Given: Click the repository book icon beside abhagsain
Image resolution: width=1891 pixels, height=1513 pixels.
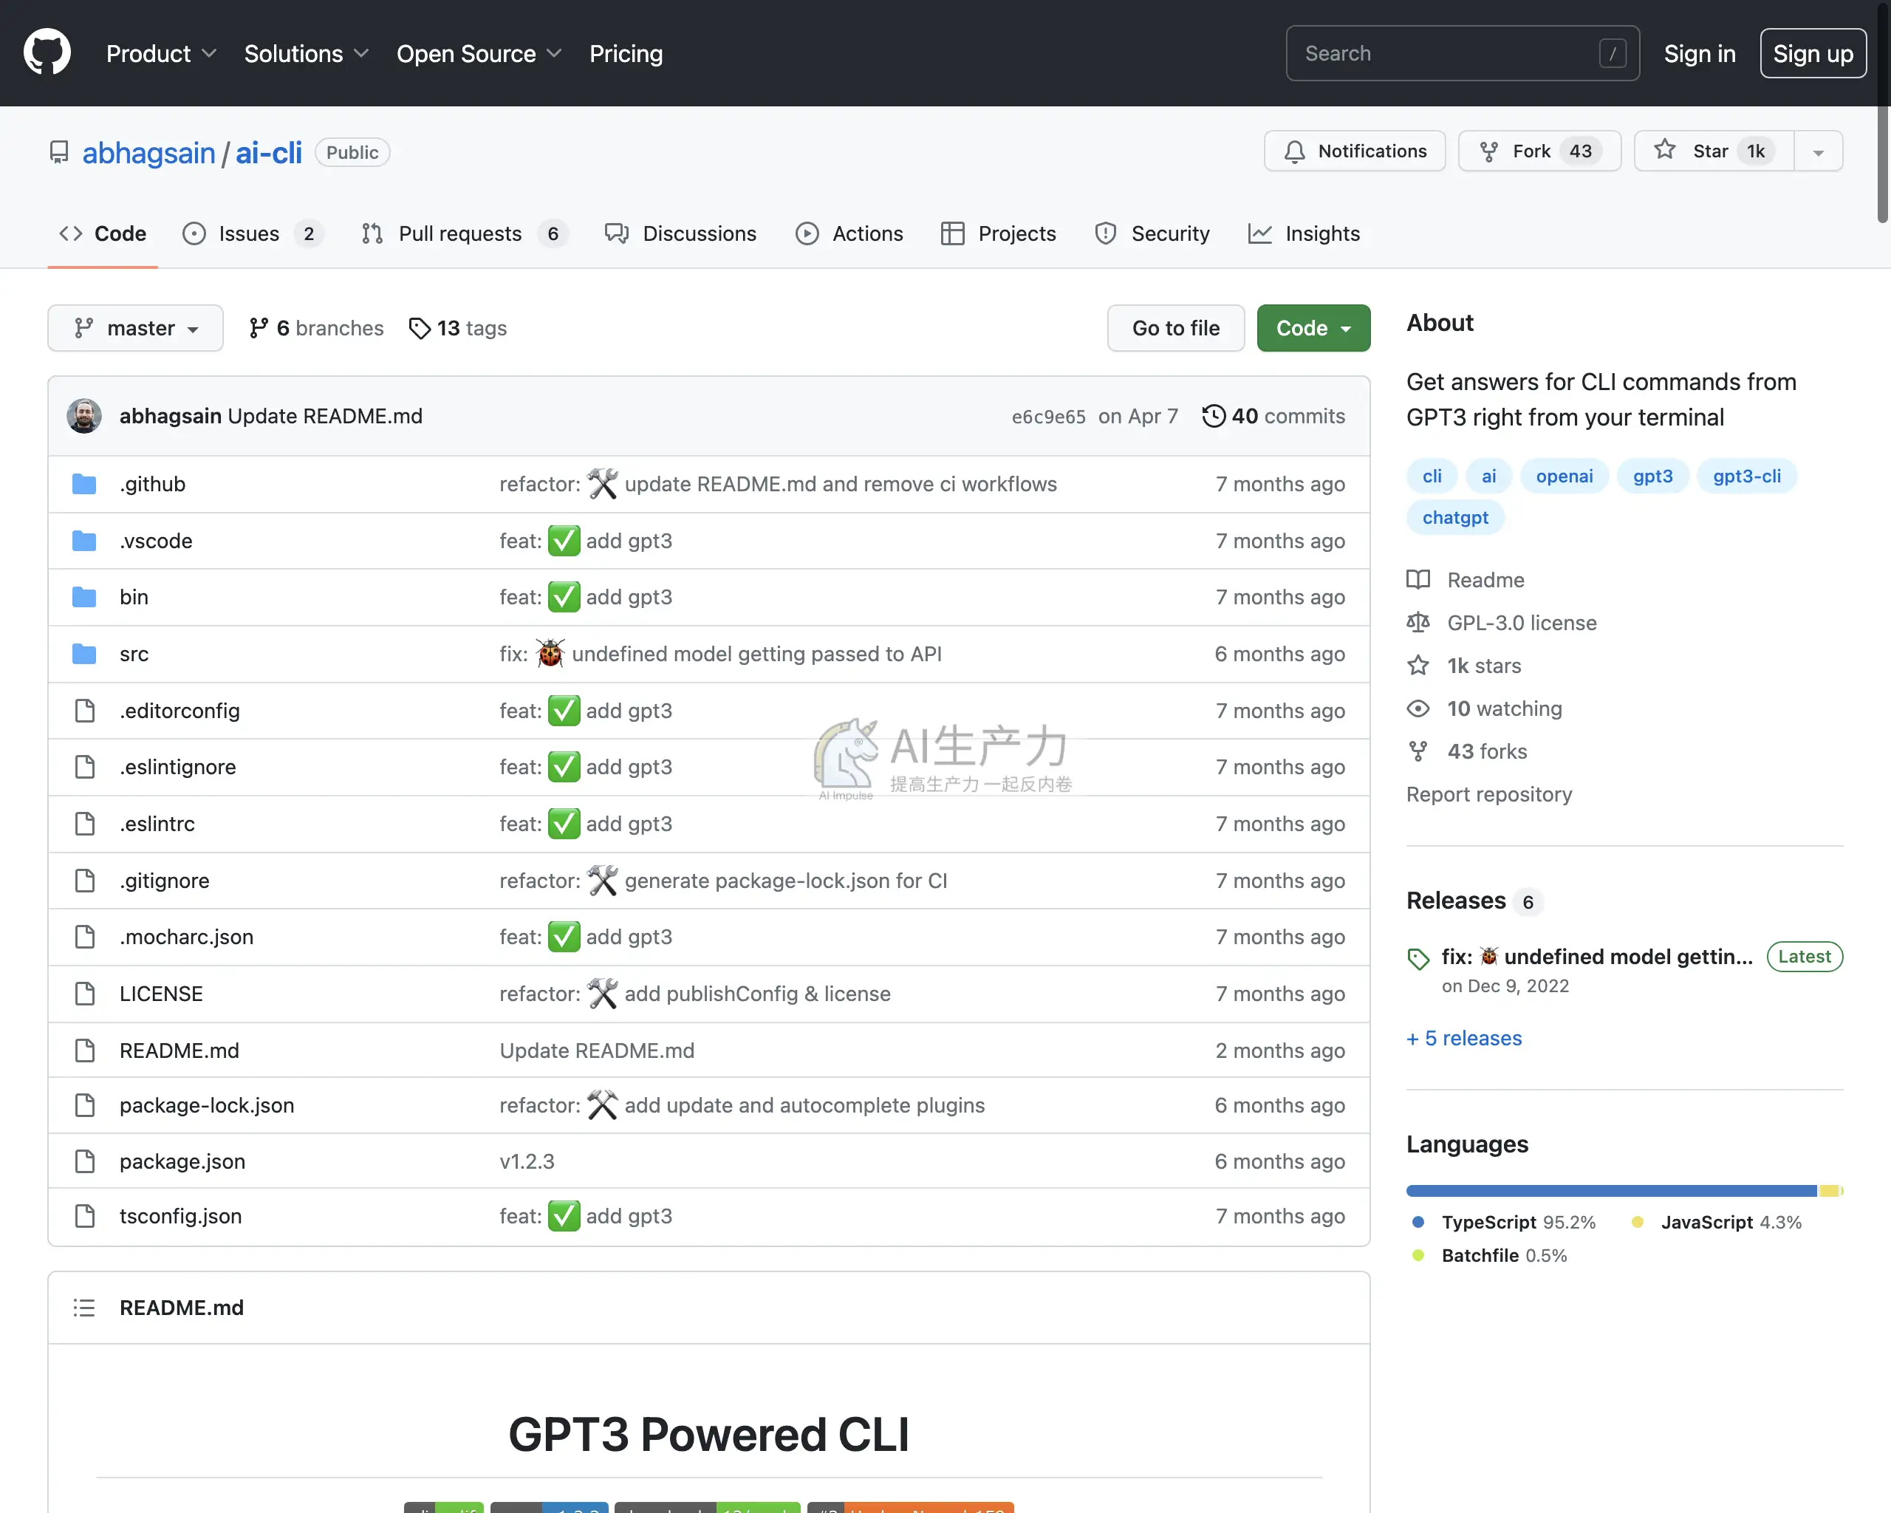Looking at the screenshot, I should 59,153.
